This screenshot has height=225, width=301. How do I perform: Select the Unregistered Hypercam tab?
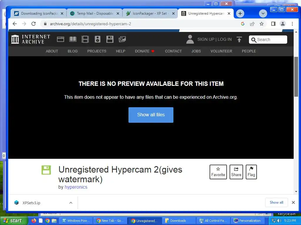point(206,13)
